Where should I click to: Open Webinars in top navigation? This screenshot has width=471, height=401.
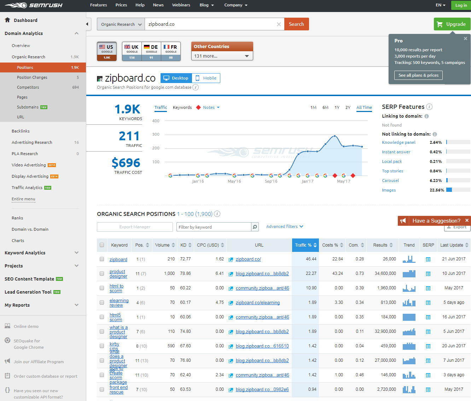point(181,5)
